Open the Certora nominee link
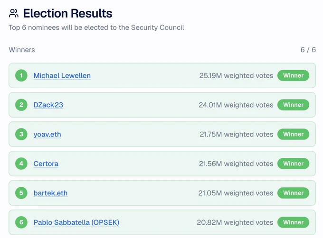Viewport: 323px width, 238px height. [x=46, y=164]
